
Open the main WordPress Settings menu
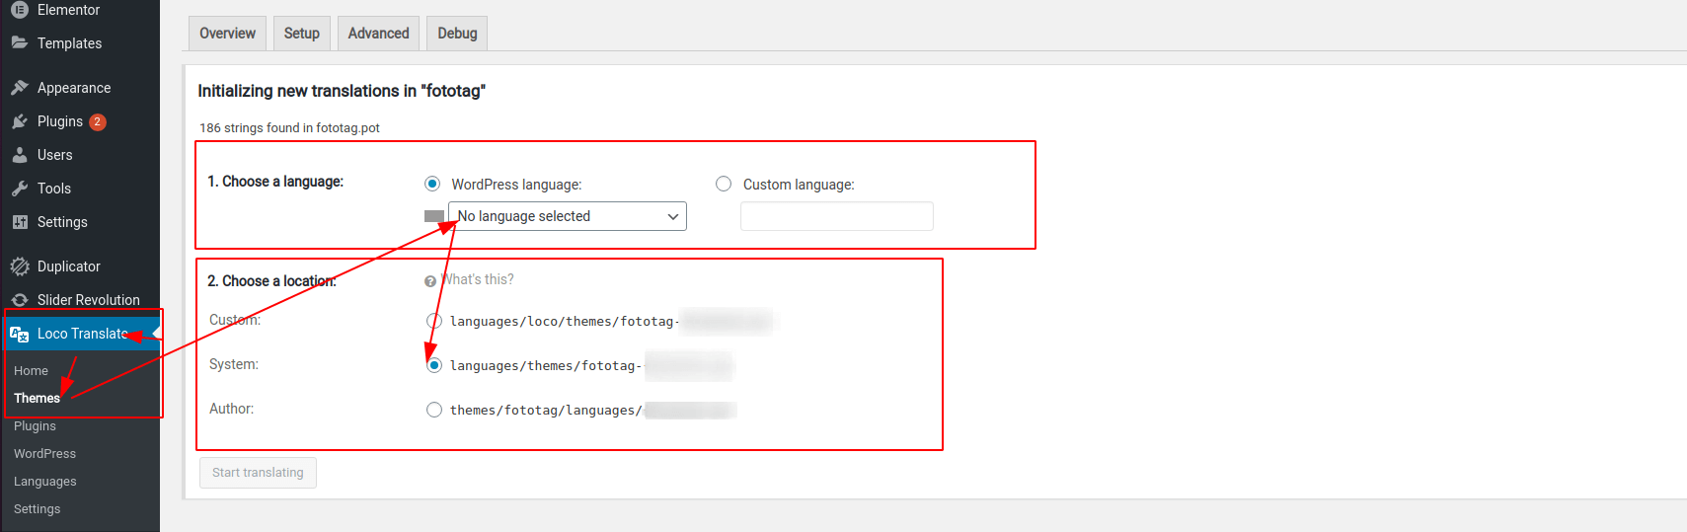coord(62,222)
